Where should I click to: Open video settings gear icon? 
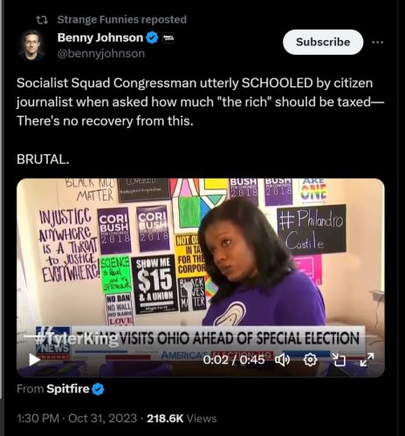310,360
